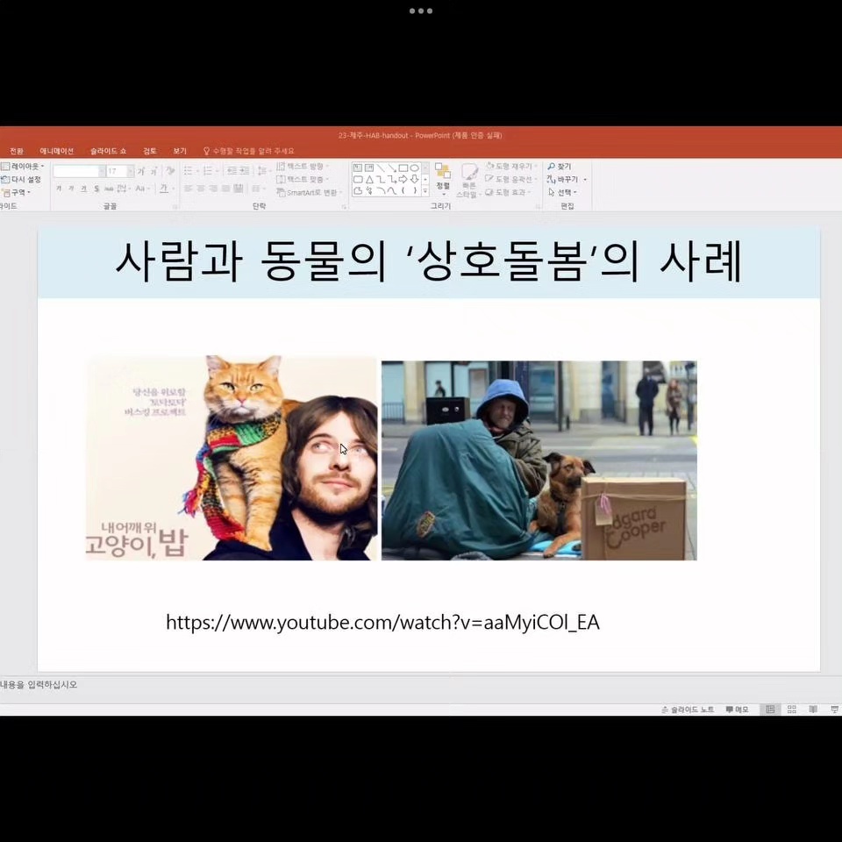Toggle right text alignment
The width and height of the screenshot is (842, 842).
click(x=213, y=189)
